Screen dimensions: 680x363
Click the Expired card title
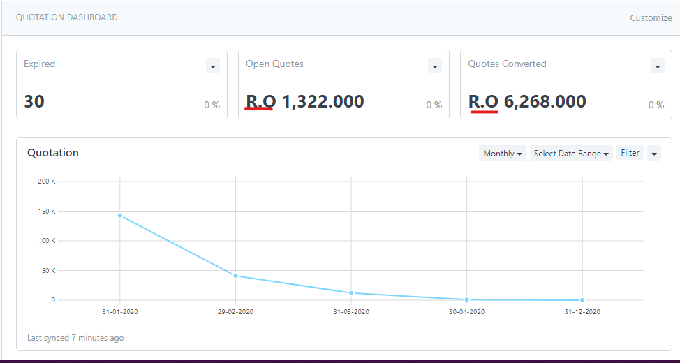tap(40, 64)
